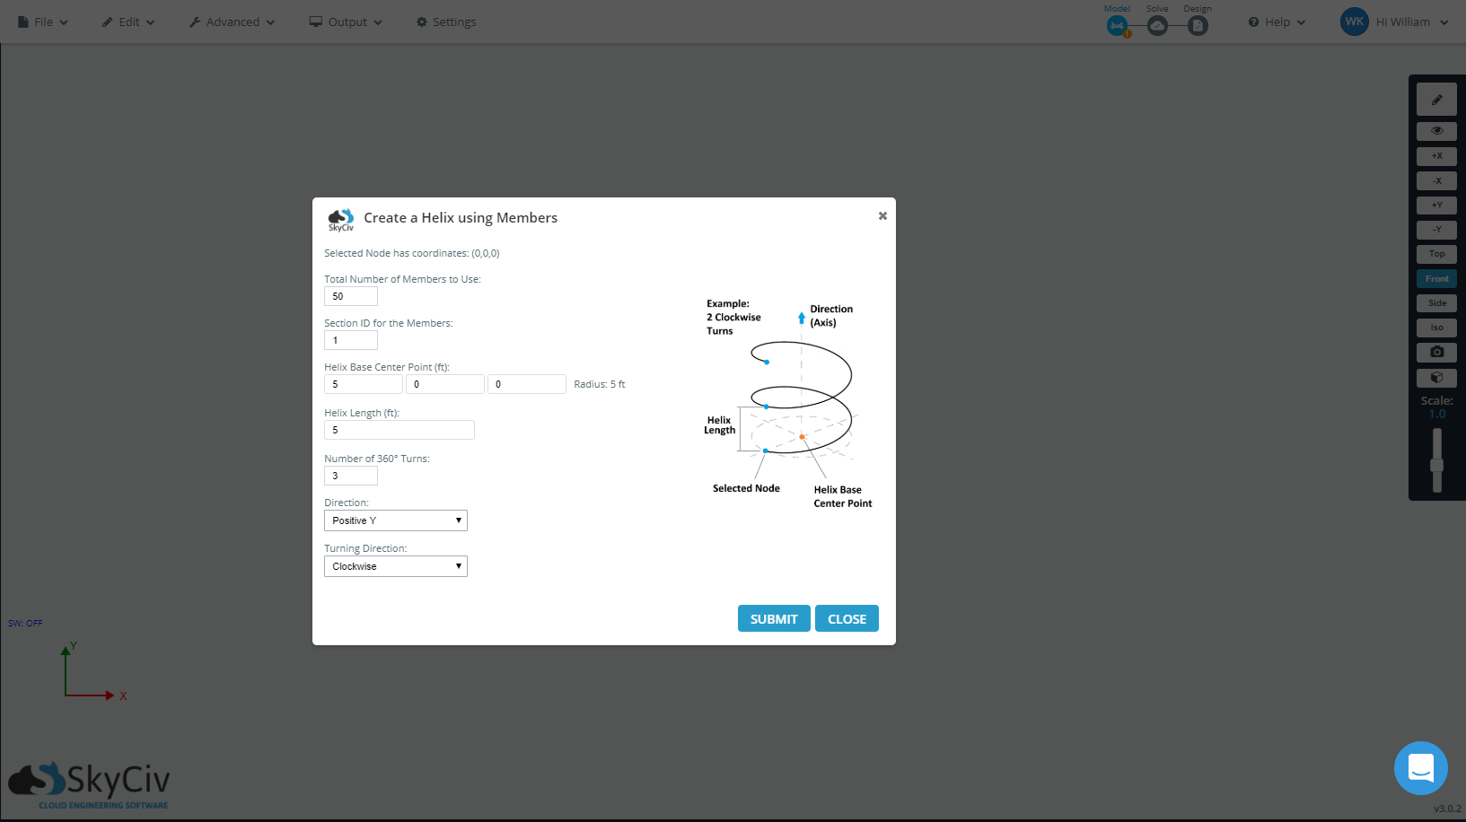Select the Iso view button
1466x822 pixels.
tap(1436, 328)
